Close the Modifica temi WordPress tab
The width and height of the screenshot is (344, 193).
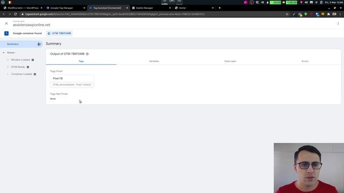[x=41, y=8]
